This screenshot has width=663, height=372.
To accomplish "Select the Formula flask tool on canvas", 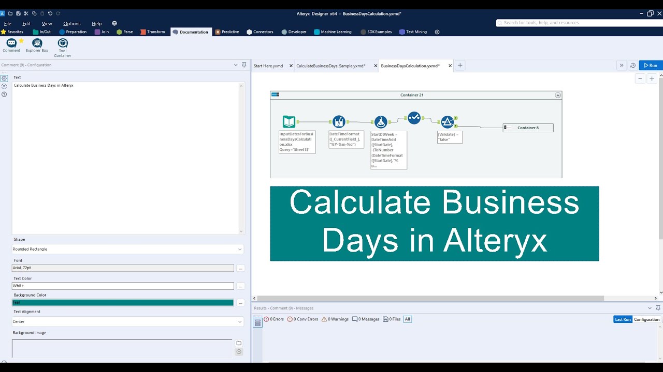I will pos(381,122).
